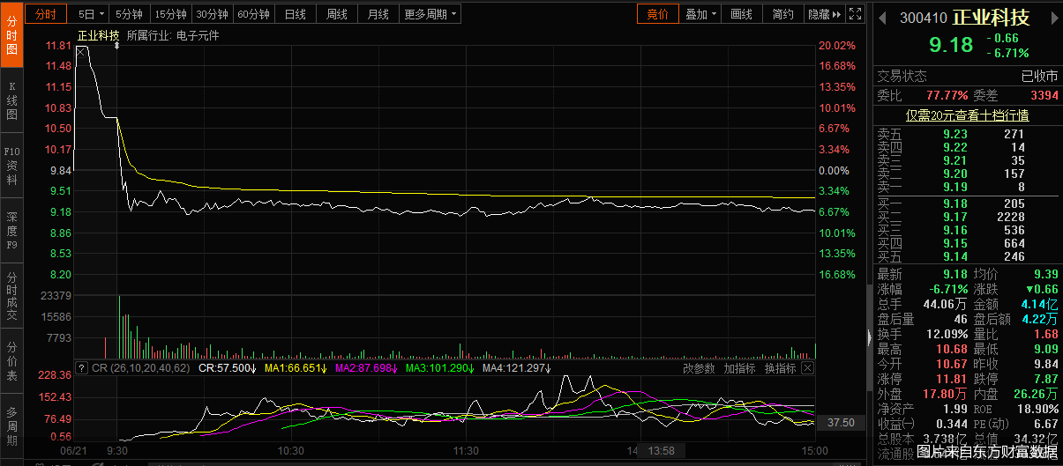Toggle the 竞价 auction display button
Image resolution: width=1063 pixels, height=466 pixels.
point(658,14)
